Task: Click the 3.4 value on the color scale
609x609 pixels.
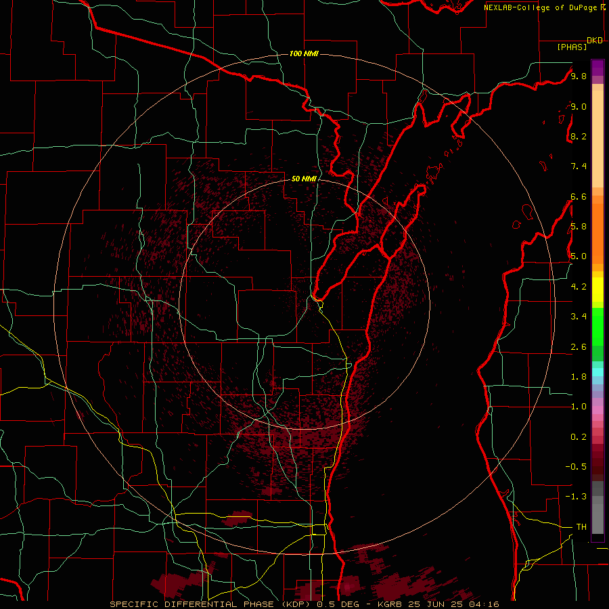Action: [579, 317]
